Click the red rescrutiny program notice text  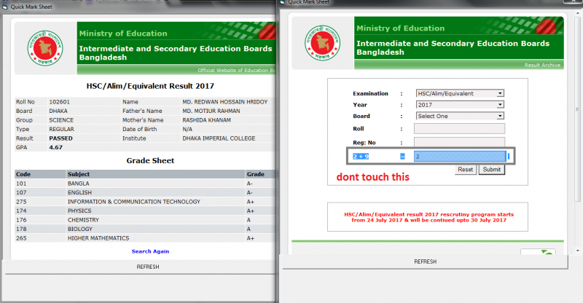click(x=429, y=217)
